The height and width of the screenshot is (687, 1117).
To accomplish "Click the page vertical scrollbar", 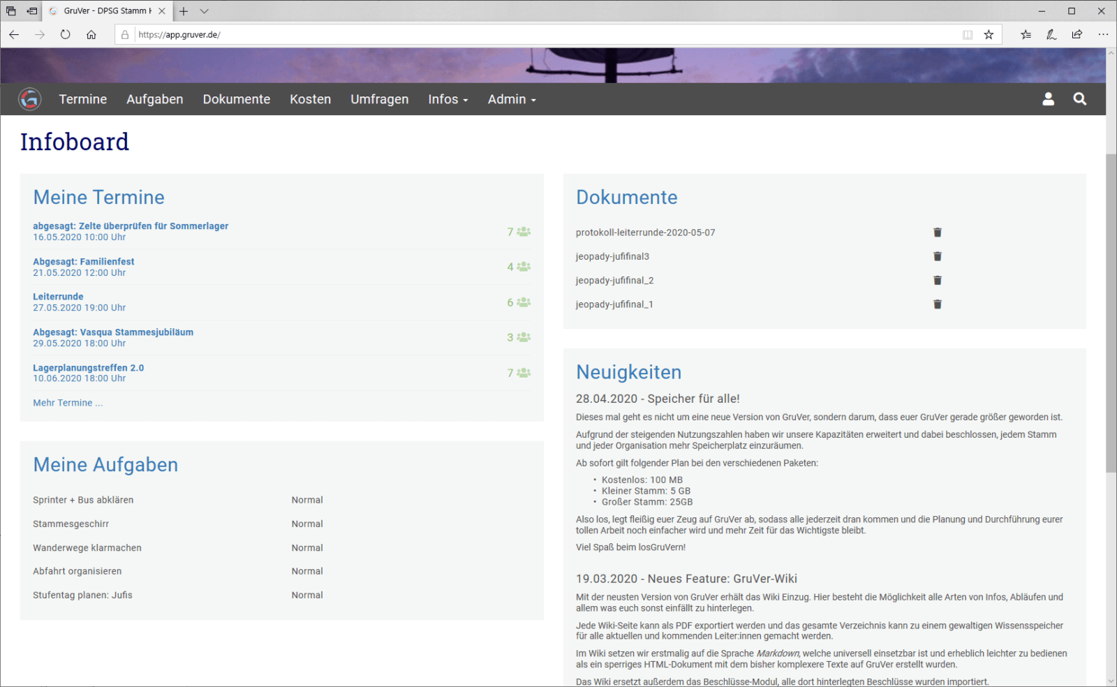I will [x=1111, y=313].
